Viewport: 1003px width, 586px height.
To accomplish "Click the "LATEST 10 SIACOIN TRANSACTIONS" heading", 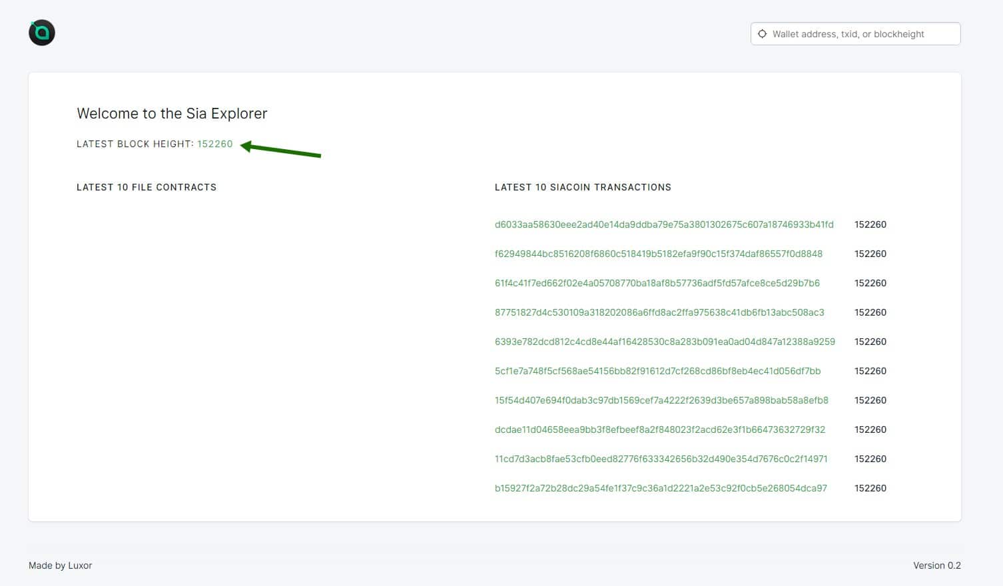I will click(583, 187).
